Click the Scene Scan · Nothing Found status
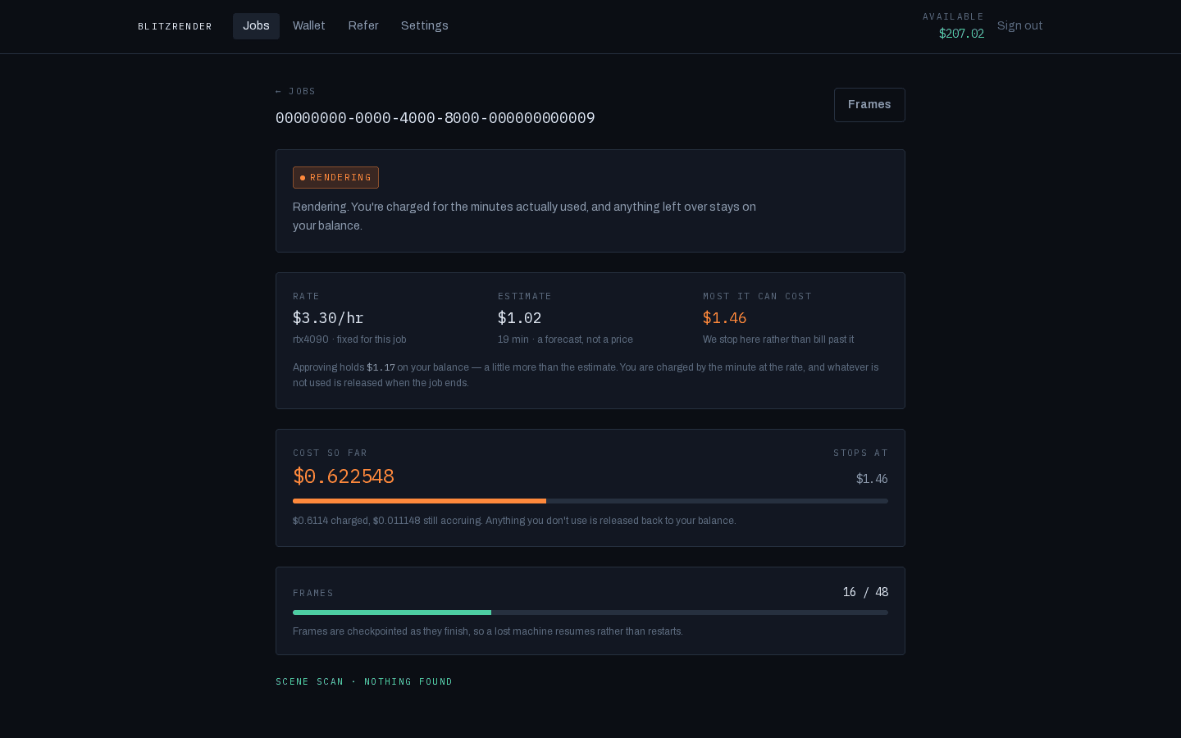The image size is (1181, 738). (x=364, y=681)
